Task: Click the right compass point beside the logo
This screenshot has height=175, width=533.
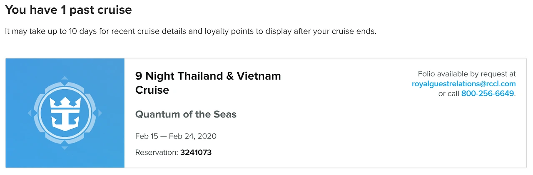Action: pos(100,113)
